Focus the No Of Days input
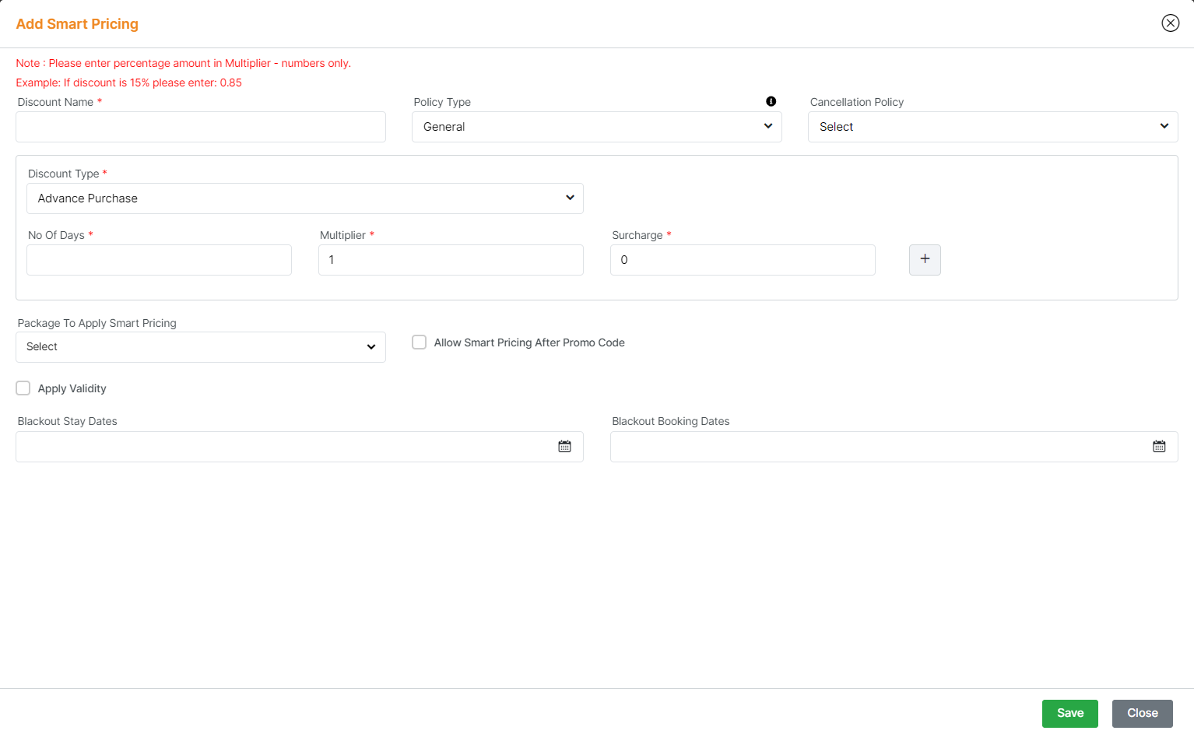The image size is (1194, 734). (159, 259)
